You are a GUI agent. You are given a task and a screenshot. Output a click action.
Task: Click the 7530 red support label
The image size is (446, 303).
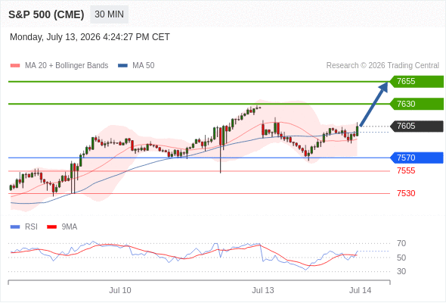(406, 193)
